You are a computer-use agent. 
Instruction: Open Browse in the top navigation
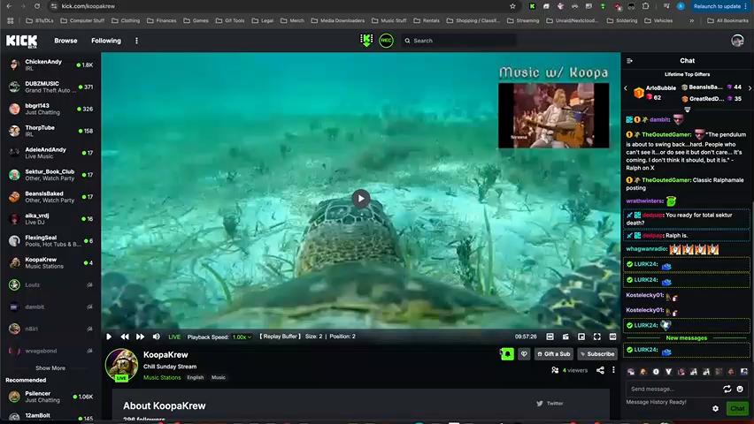65,41
